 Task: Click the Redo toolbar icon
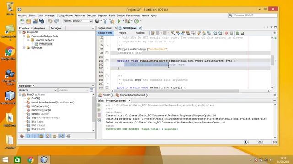point(56,21)
